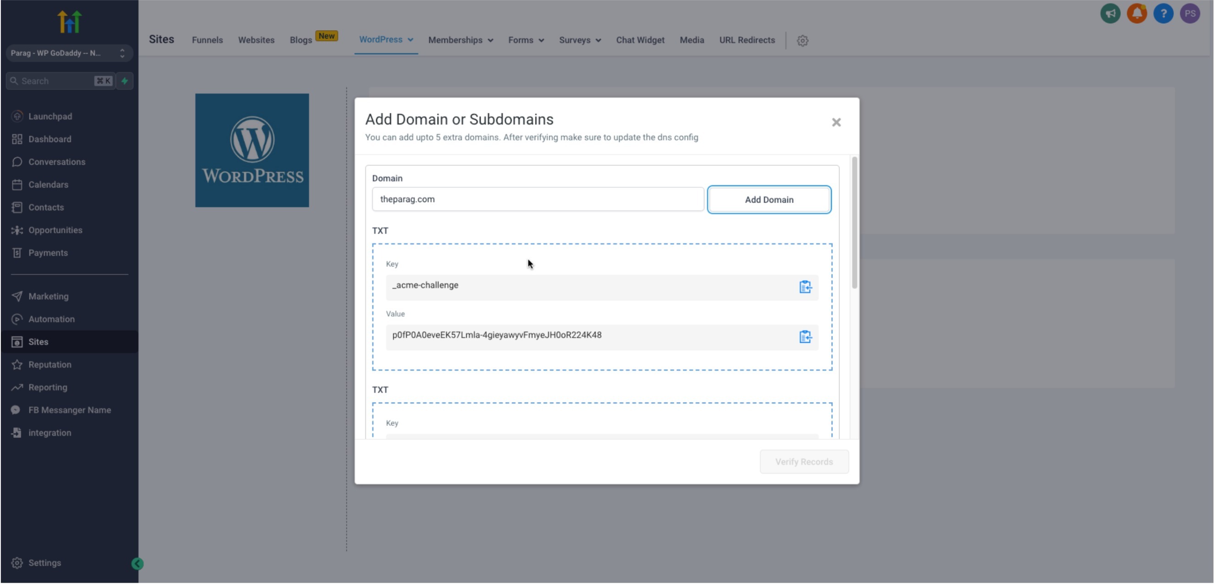
Task: Switch to the Funnels tab
Action: point(207,40)
